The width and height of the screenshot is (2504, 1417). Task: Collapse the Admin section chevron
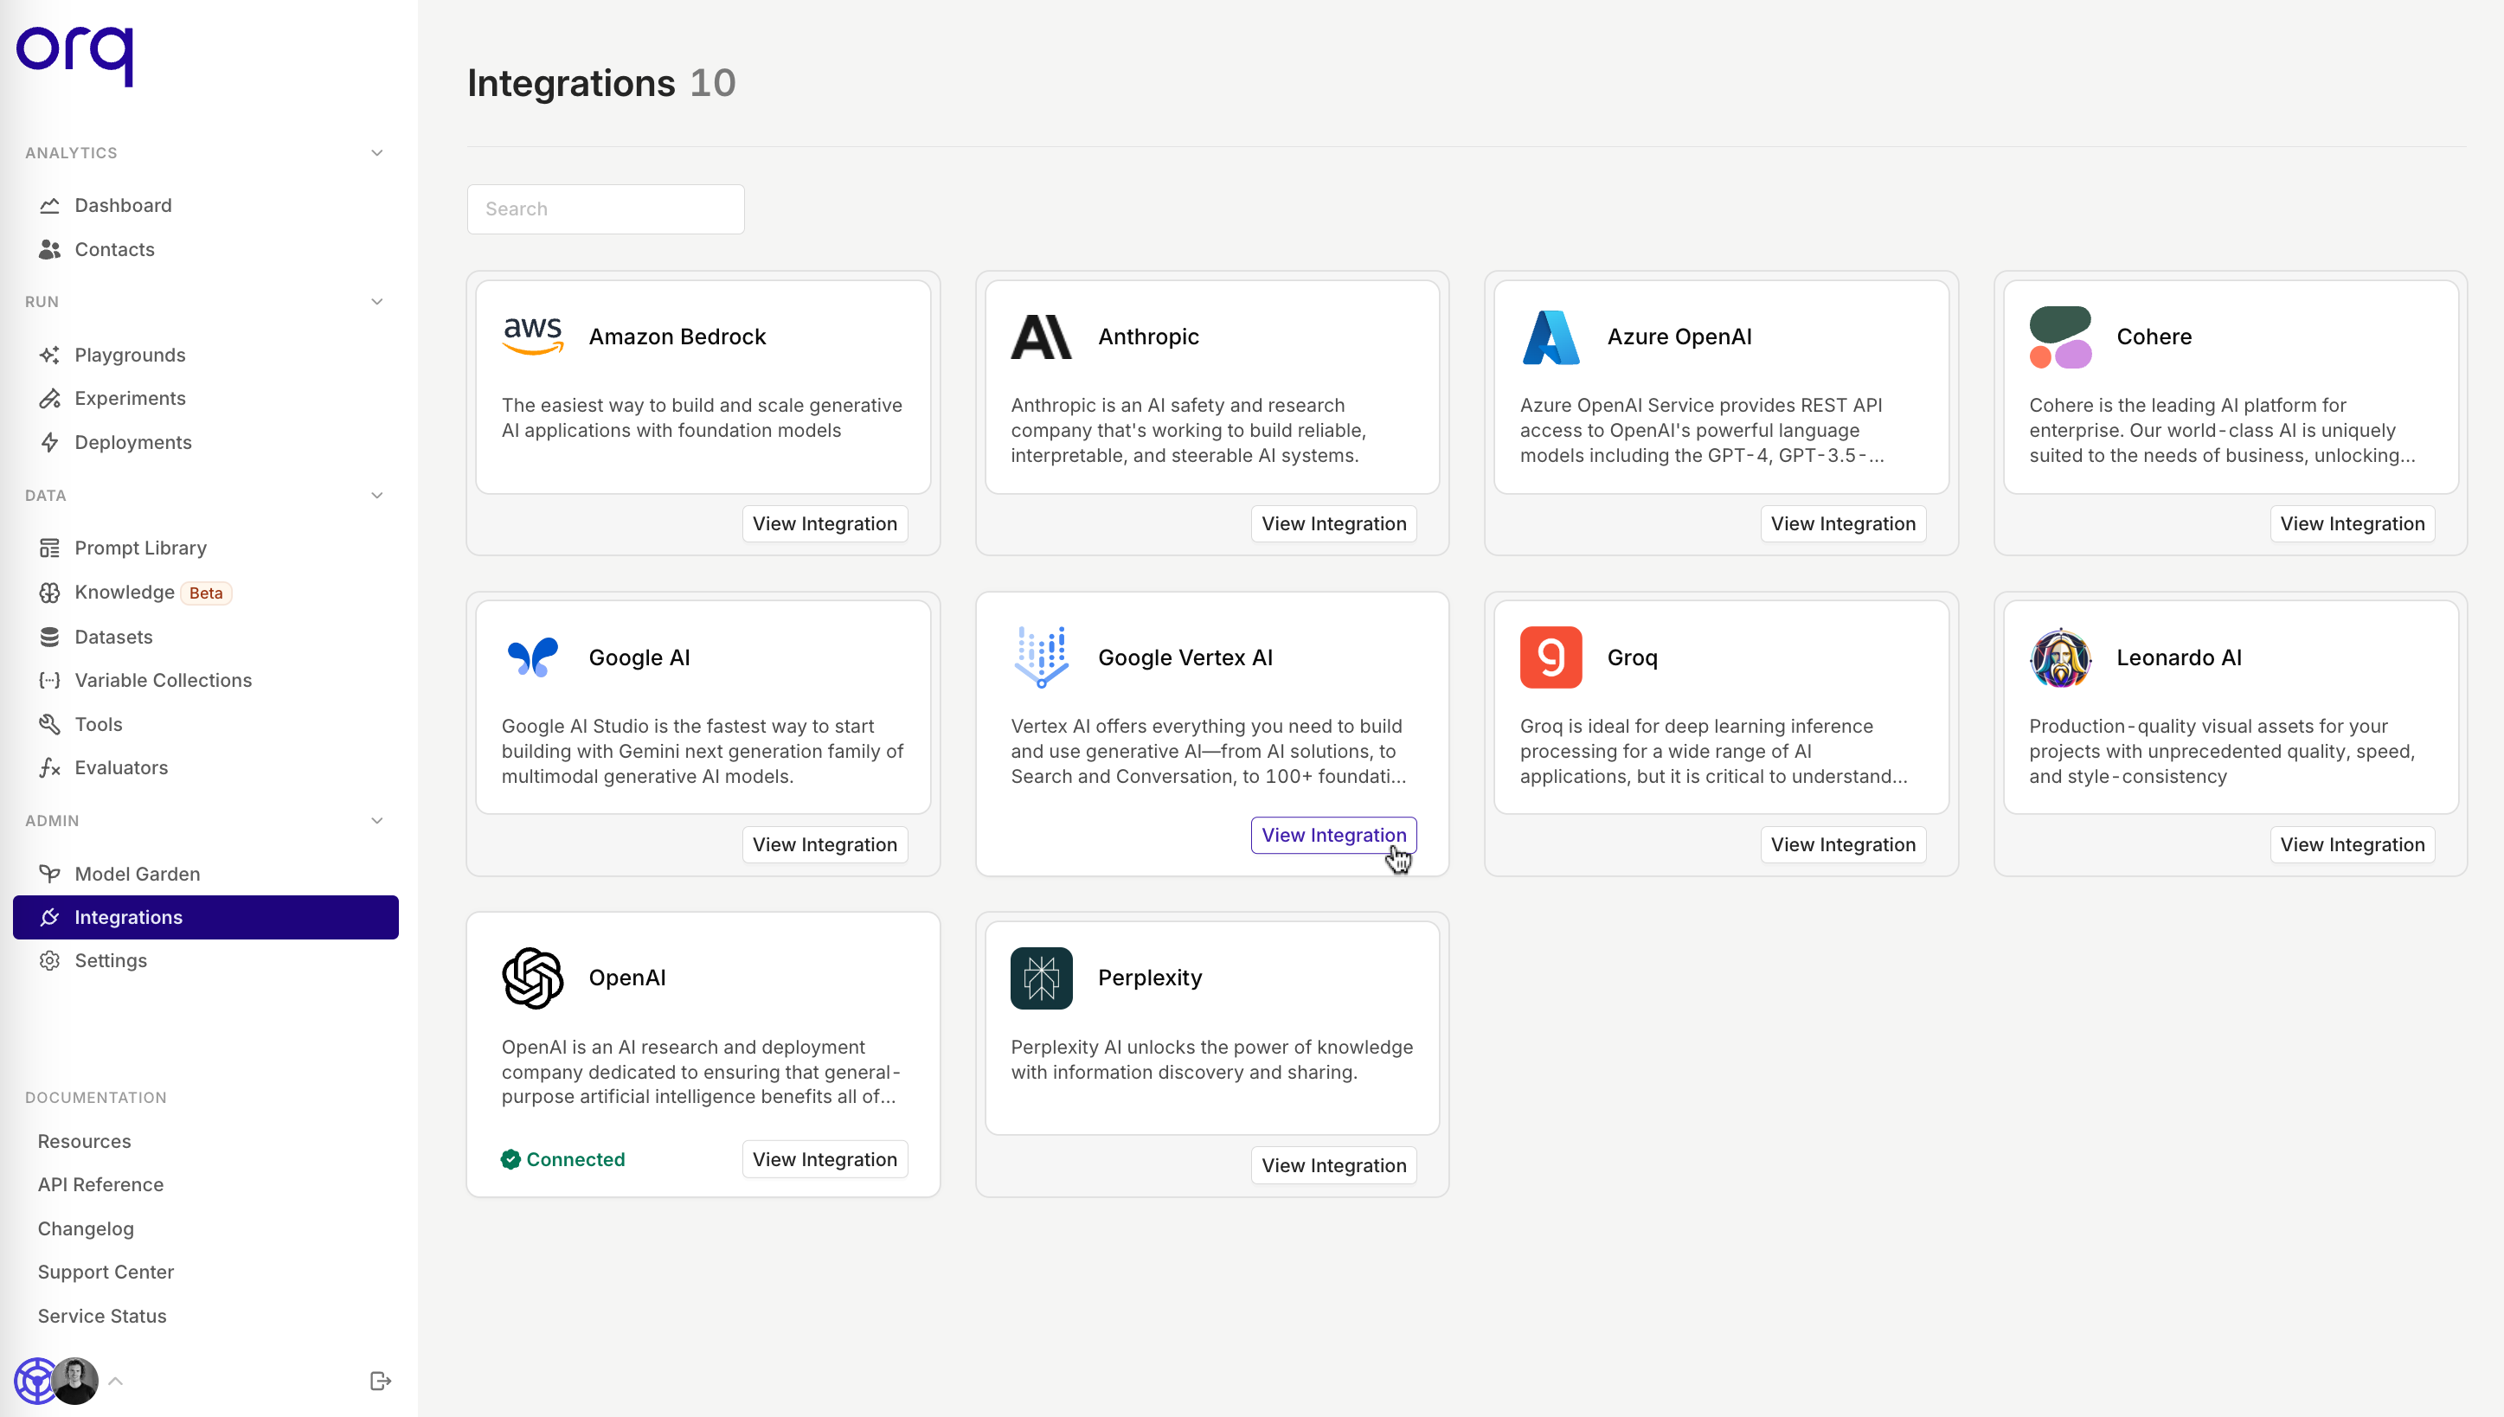pyautogui.click(x=377, y=820)
